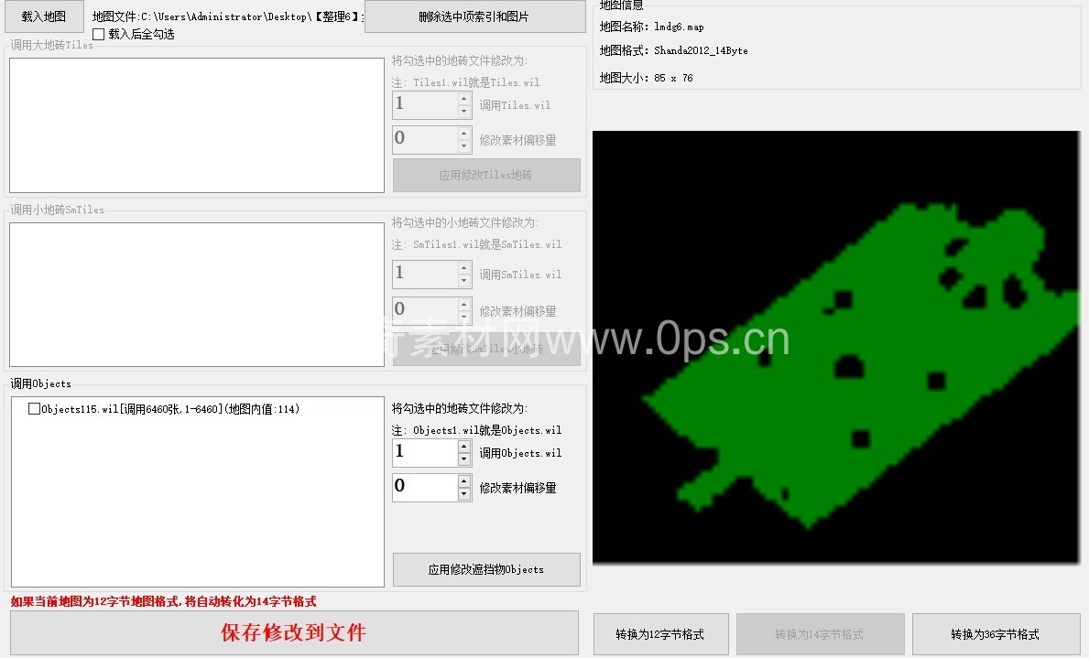1089x658 pixels.
Task: Click inside the empty 调用小地砖SmTiles list
Action: click(x=196, y=294)
